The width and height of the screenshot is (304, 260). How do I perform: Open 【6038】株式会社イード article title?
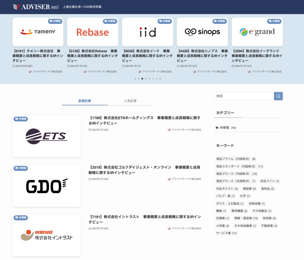[x=148, y=56]
